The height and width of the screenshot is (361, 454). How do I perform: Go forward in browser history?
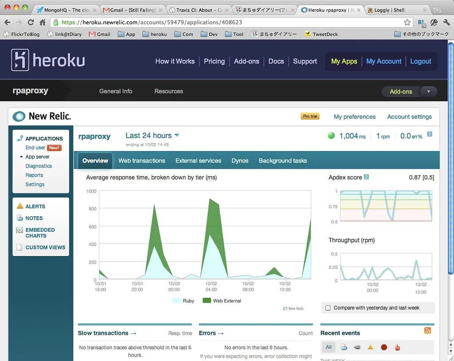click(19, 22)
